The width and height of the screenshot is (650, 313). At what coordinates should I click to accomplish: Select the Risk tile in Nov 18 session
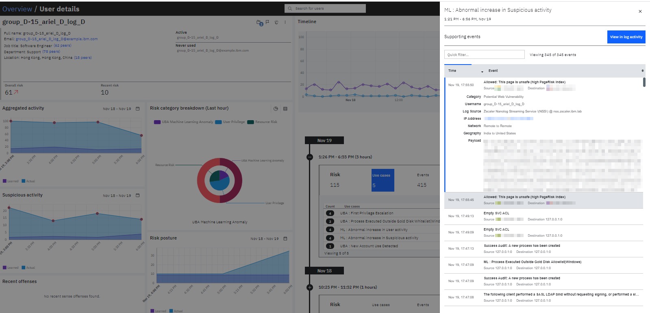[335, 304]
